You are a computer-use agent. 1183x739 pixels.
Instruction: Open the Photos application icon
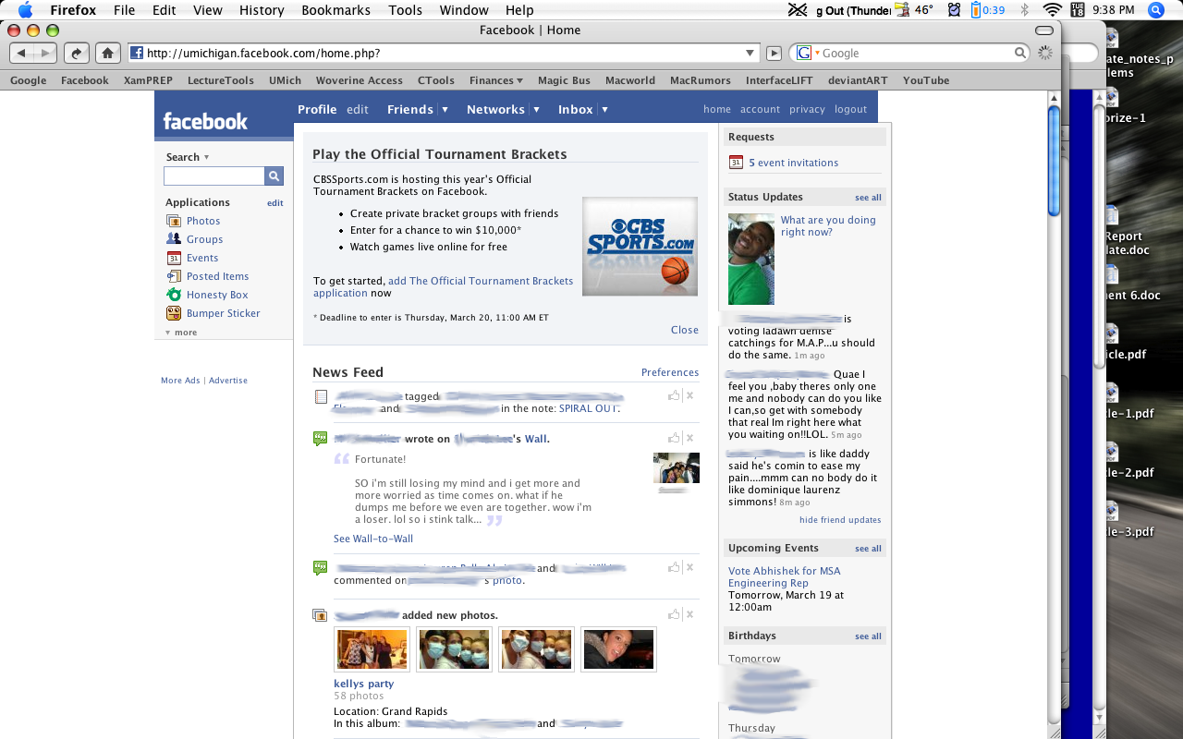point(174,221)
